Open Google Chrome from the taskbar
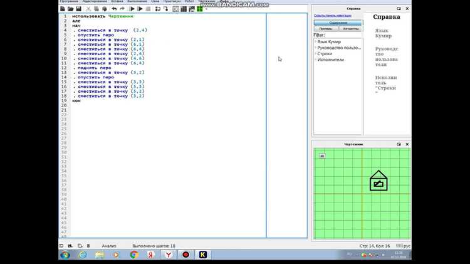This screenshot has width=470, height=264. 134,255
